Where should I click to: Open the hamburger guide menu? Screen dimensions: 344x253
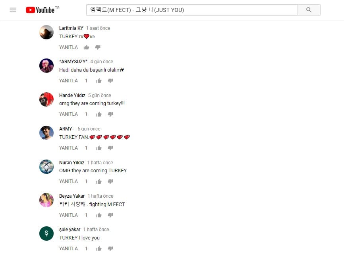pyautogui.click(x=13, y=10)
